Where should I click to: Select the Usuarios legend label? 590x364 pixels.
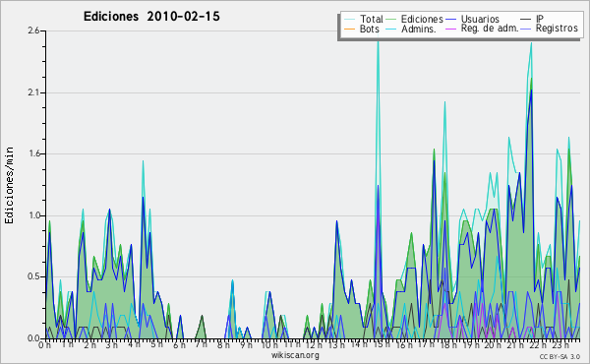480,19
